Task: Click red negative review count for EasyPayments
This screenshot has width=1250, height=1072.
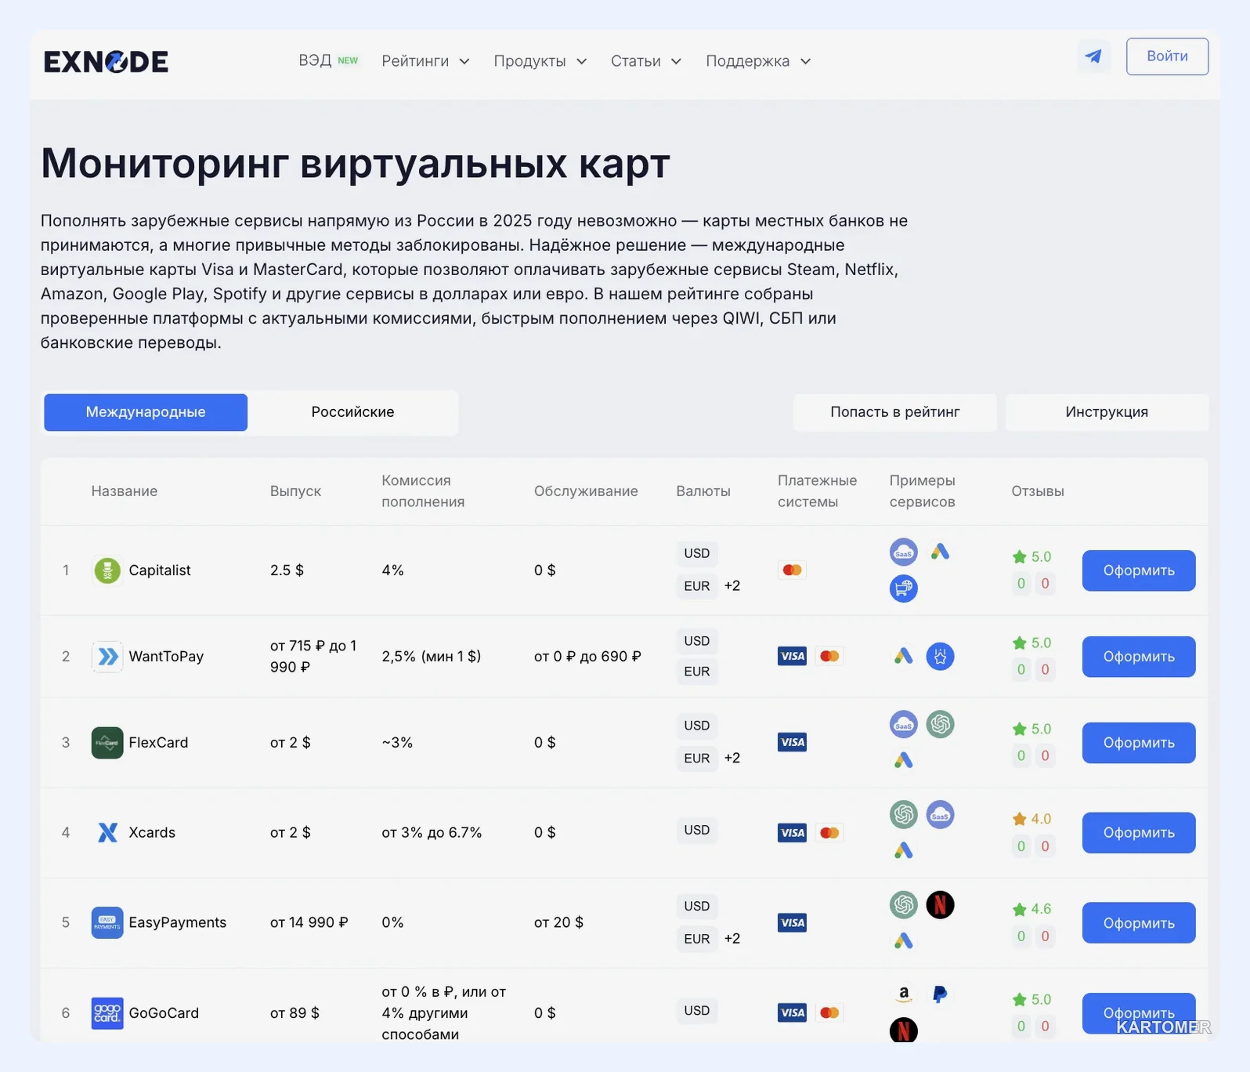Action: point(1045,936)
